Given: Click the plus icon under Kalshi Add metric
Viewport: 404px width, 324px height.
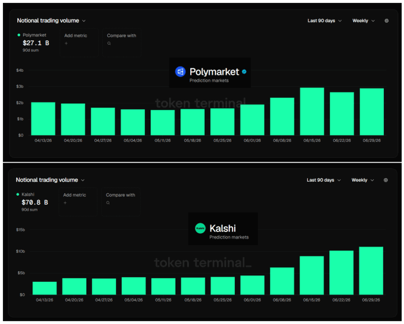Looking at the screenshot, I should pyautogui.click(x=65, y=203).
